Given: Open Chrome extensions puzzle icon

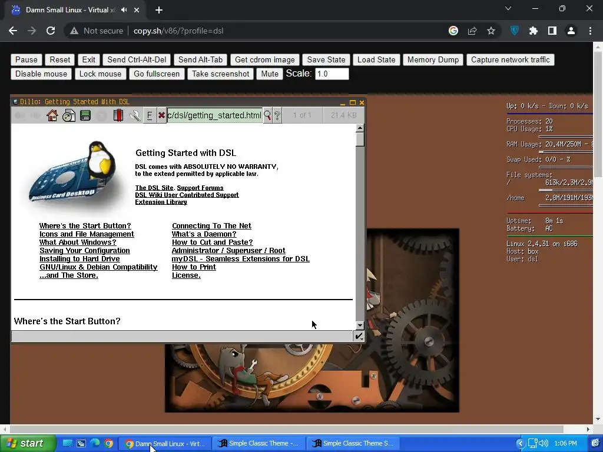Looking at the screenshot, I should click(x=534, y=31).
